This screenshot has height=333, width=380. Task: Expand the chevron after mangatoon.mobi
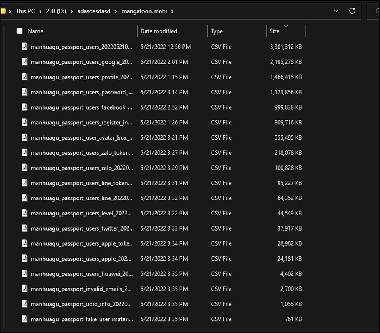pos(172,11)
